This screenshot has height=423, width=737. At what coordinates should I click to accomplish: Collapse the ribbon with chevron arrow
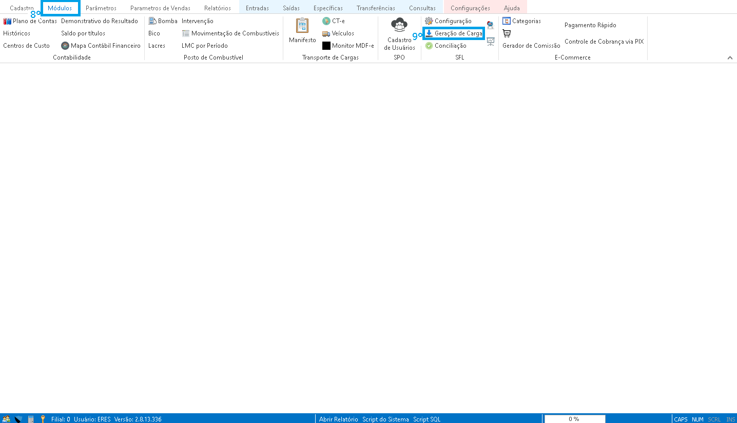click(x=730, y=57)
